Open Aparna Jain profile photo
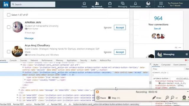This screenshot has width=189, height=106. click(17, 27)
